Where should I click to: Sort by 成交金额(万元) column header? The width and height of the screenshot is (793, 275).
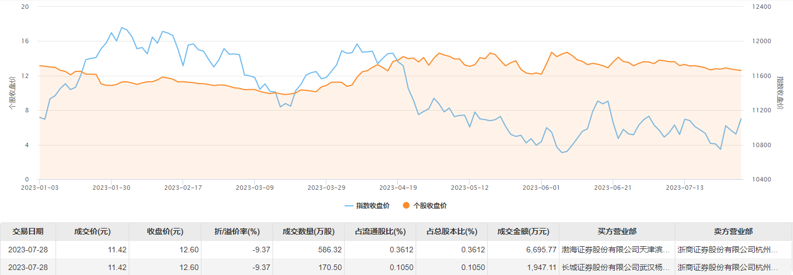click(523, 232)
